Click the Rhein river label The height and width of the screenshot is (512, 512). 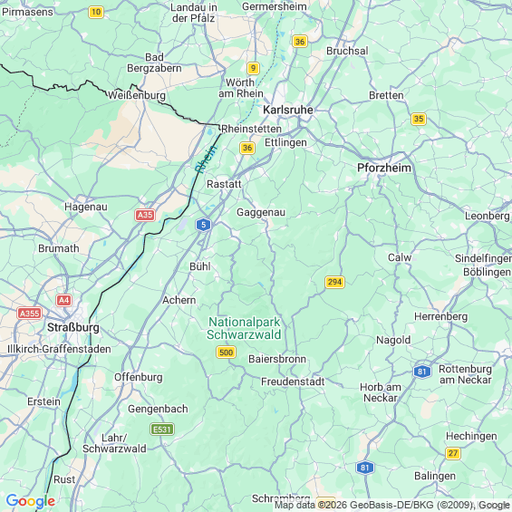[206, 159]
